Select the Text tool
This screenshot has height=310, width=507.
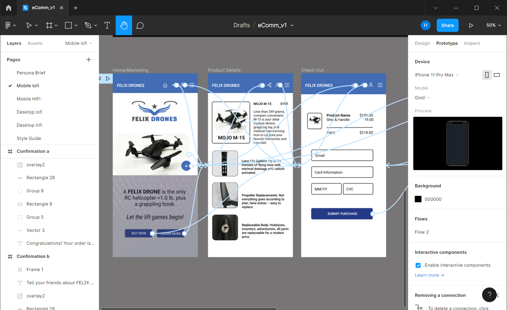(x=107, y=25)
